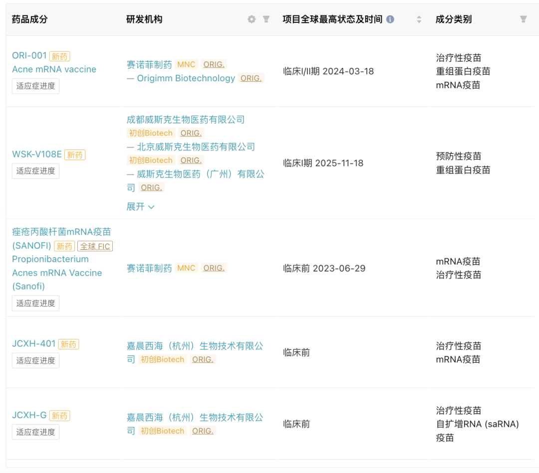This screenshot has width=539, height=473.
Task: Click 新药 tag next to ORI-001
Action: pos(60,56)
